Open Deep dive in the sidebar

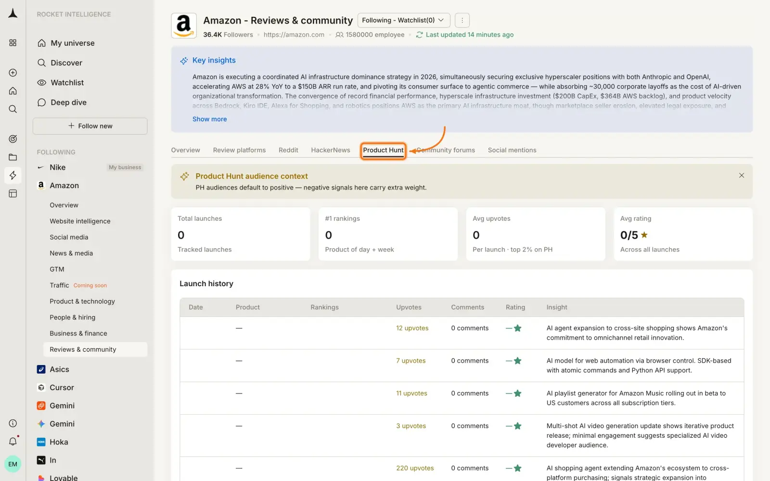[69, 102]
